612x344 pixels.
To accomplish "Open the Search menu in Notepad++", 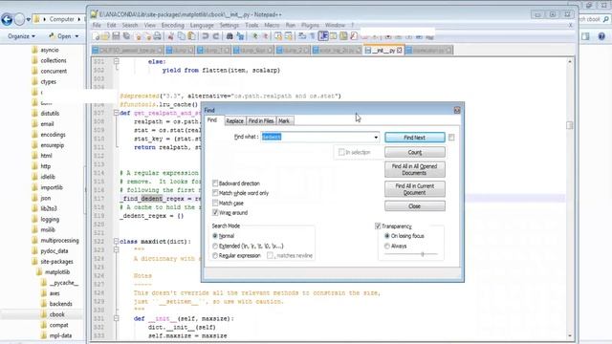I will pos(130,26).
